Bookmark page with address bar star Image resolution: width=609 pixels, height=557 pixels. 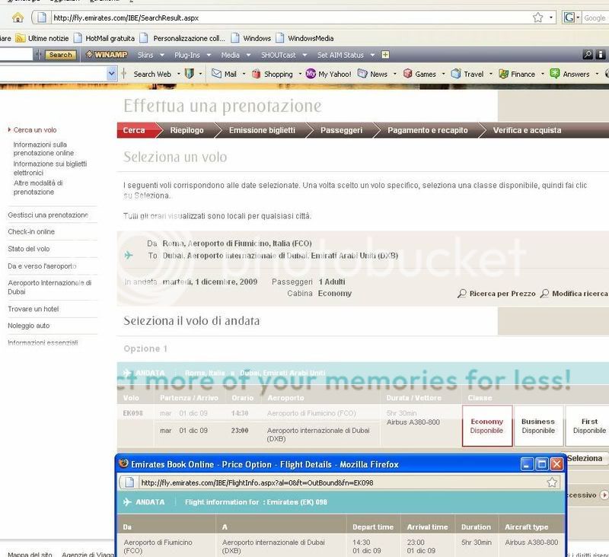click(x=538, y=18)
